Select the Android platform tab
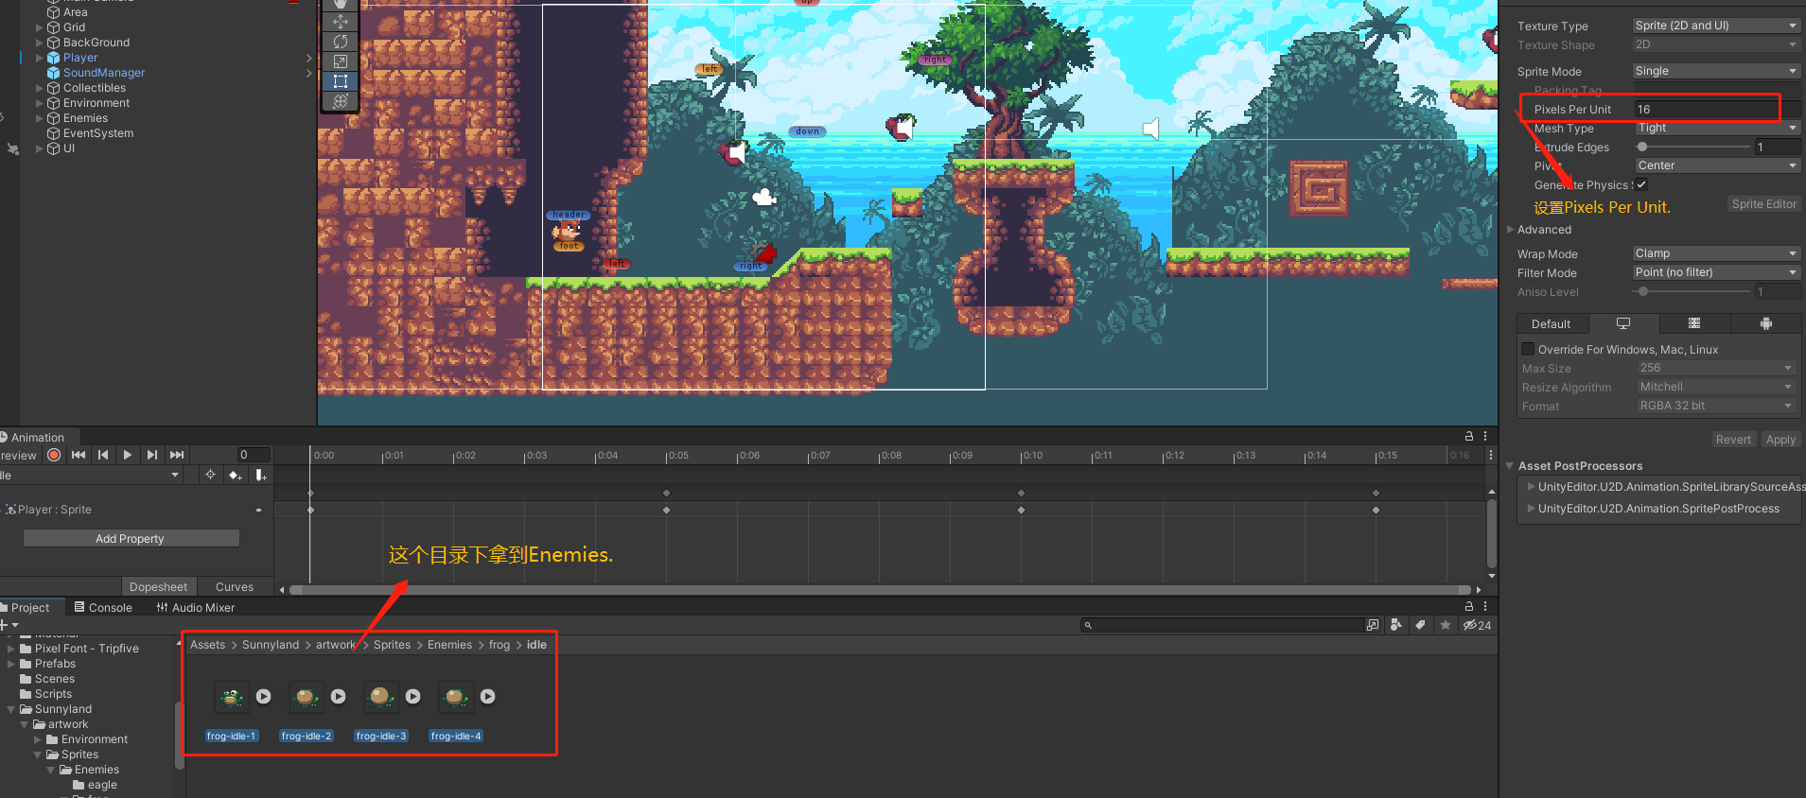 coord(1765,324)
